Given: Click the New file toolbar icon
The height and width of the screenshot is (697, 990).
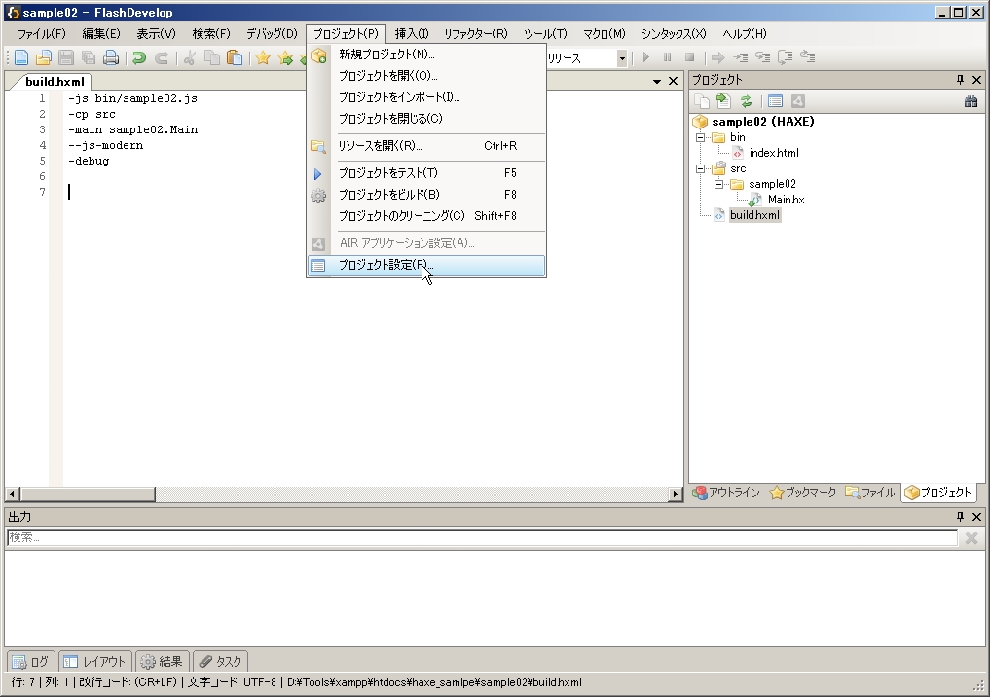Looking at the screenshot, I should (x=20, y=58).
